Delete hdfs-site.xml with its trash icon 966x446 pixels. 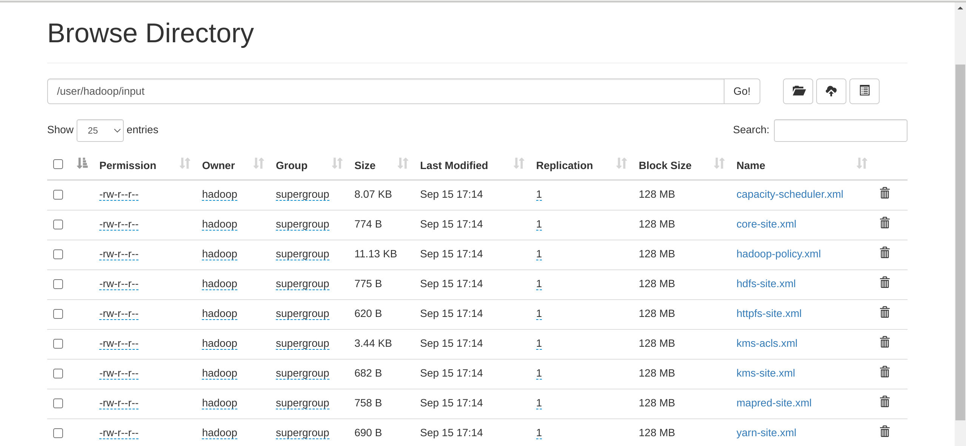[884, 283]
